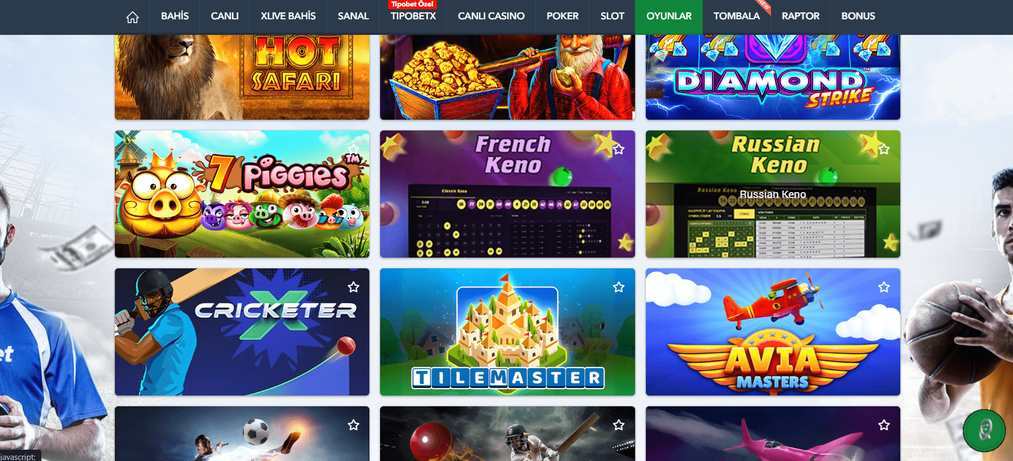
Task: Favorite the Russian Keno game star
Action: point(884,149)
